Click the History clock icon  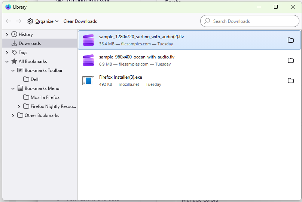click(14, 34)
